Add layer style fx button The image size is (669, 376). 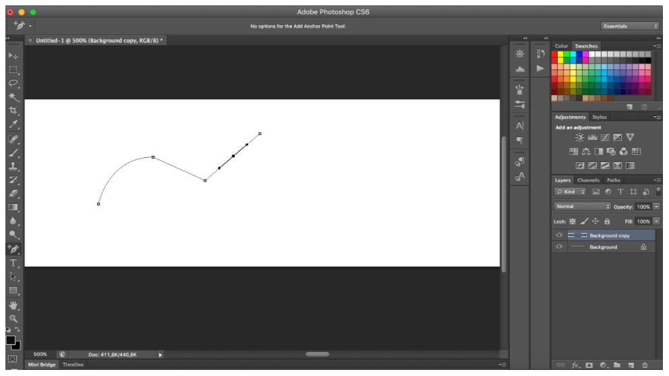(x=575, y=365)
